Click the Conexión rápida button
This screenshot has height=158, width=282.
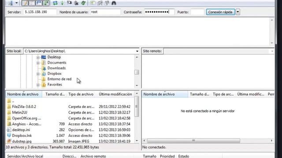pos(220,12)
